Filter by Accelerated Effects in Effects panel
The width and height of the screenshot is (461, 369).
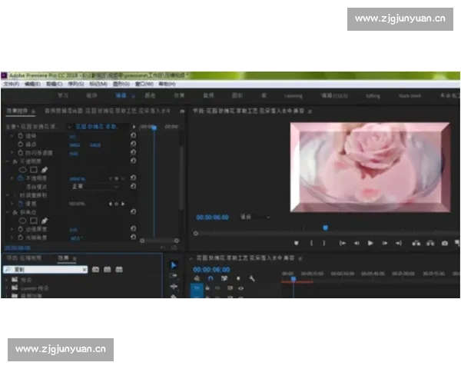tap(95, 270)
